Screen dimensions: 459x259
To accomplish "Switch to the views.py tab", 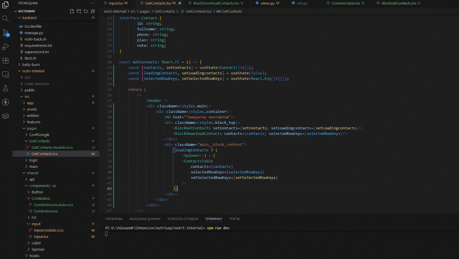I will click(x=267, y=3).
